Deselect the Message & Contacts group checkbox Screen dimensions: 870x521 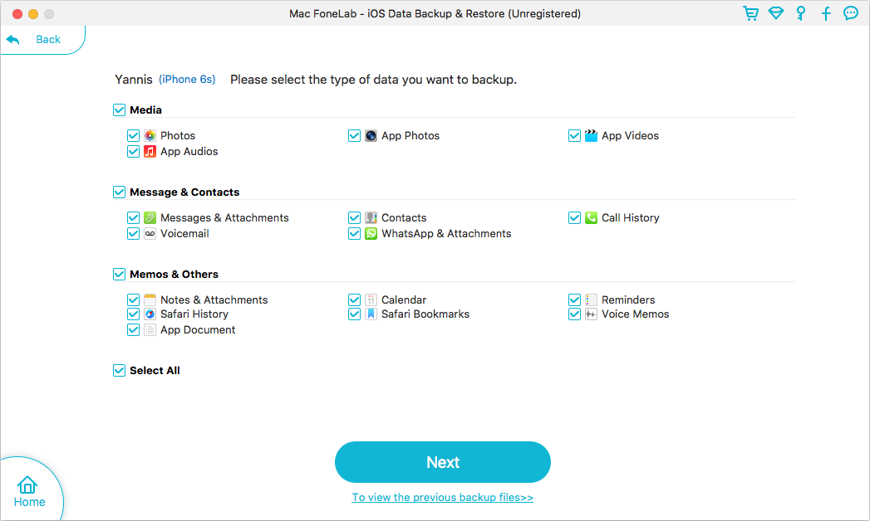click(119, 192)
